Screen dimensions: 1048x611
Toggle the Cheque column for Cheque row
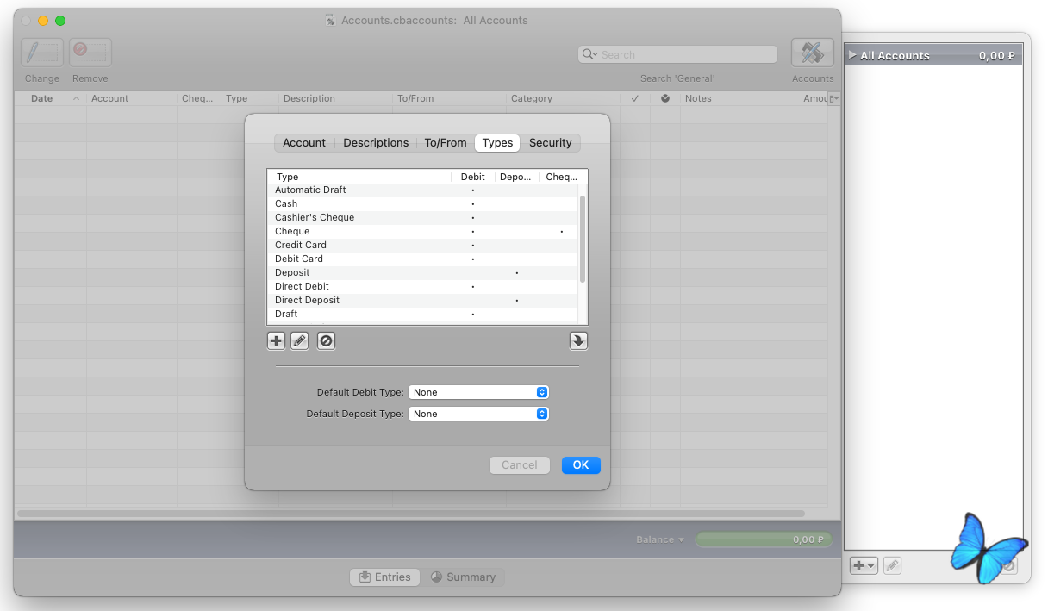(x=562, y=231)
